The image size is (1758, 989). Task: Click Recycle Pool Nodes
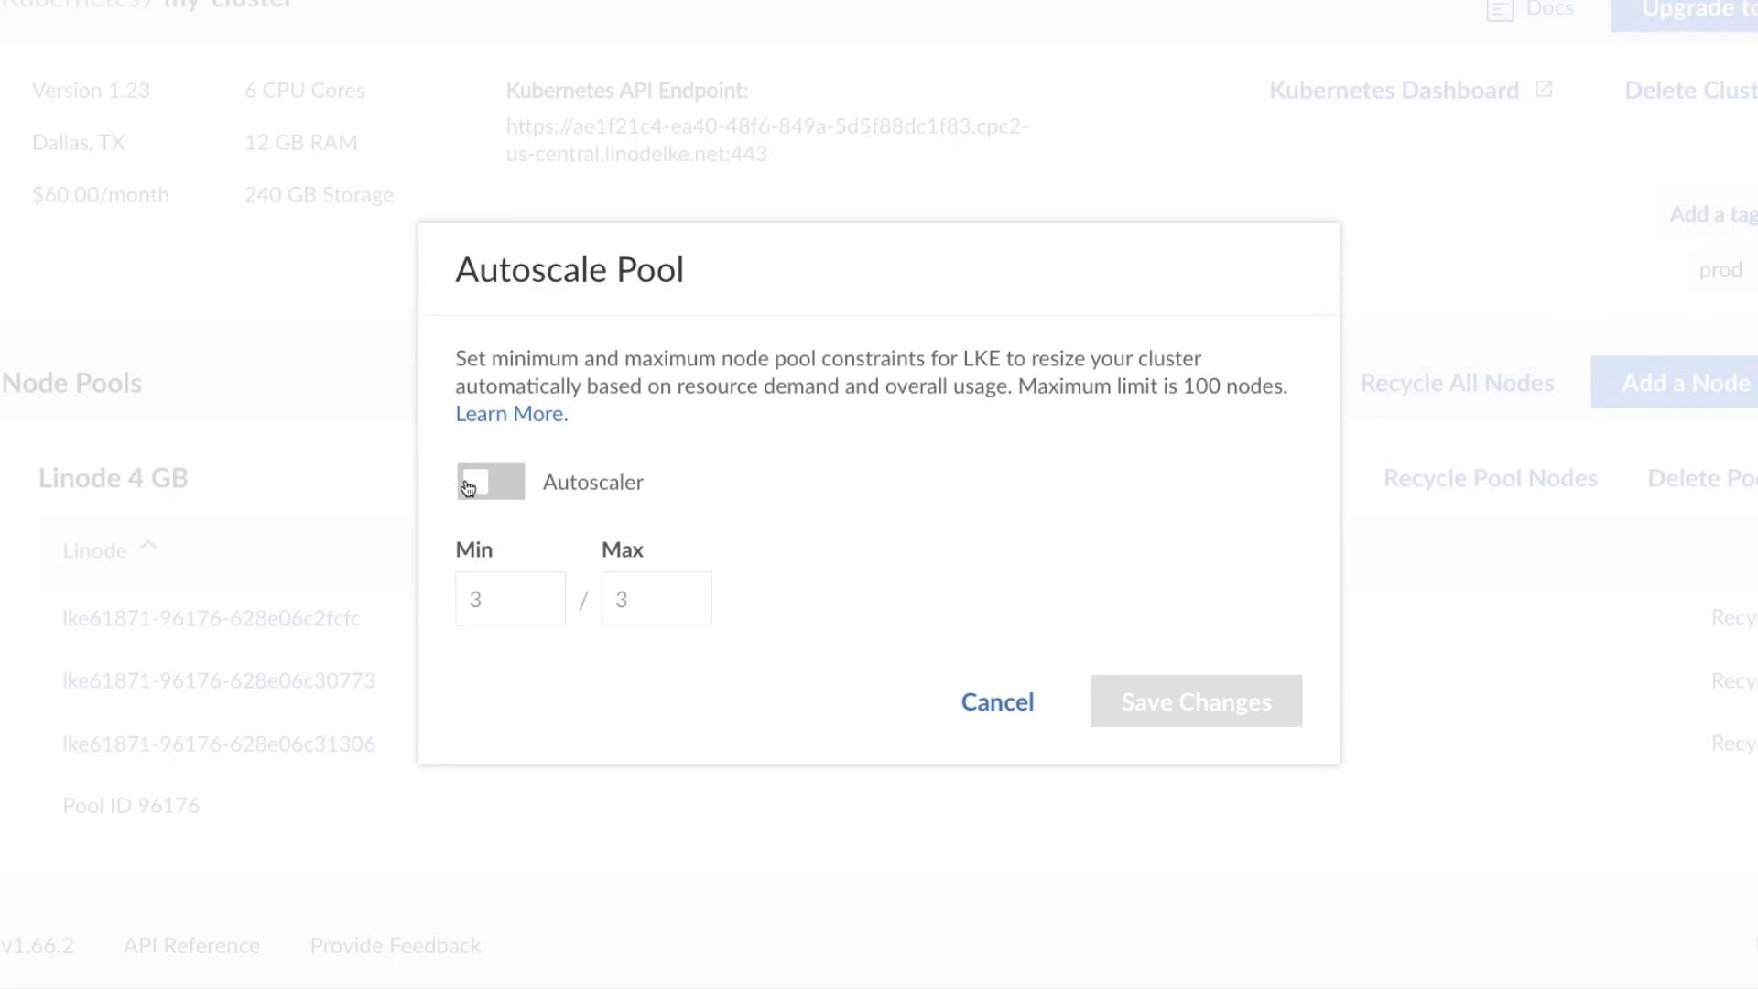coord(1490,478)
